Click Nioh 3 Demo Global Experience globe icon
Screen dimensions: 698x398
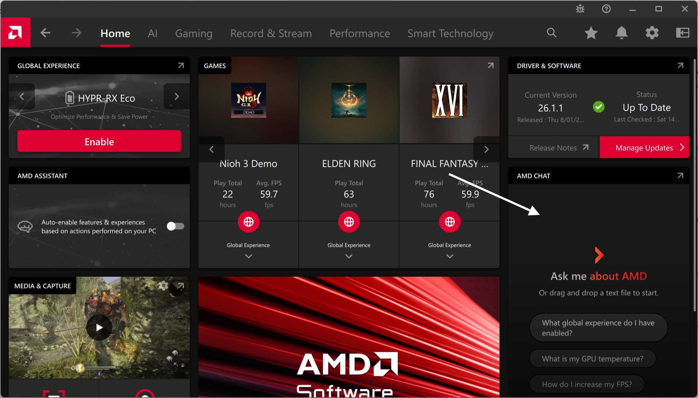pos(248,222)
